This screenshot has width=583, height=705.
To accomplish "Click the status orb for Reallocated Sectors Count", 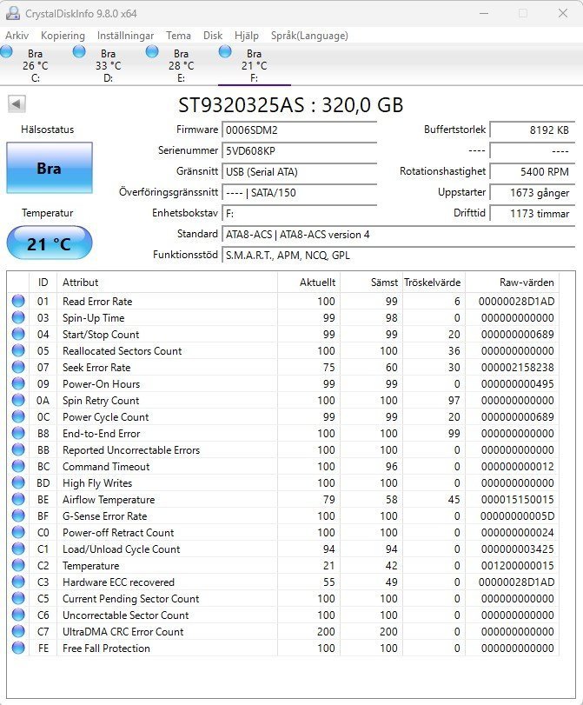I will pyautogui.click(x=18, y=351).
